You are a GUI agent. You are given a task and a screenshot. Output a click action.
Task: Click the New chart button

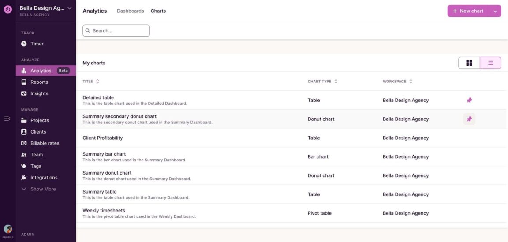[x=468, y=11]
